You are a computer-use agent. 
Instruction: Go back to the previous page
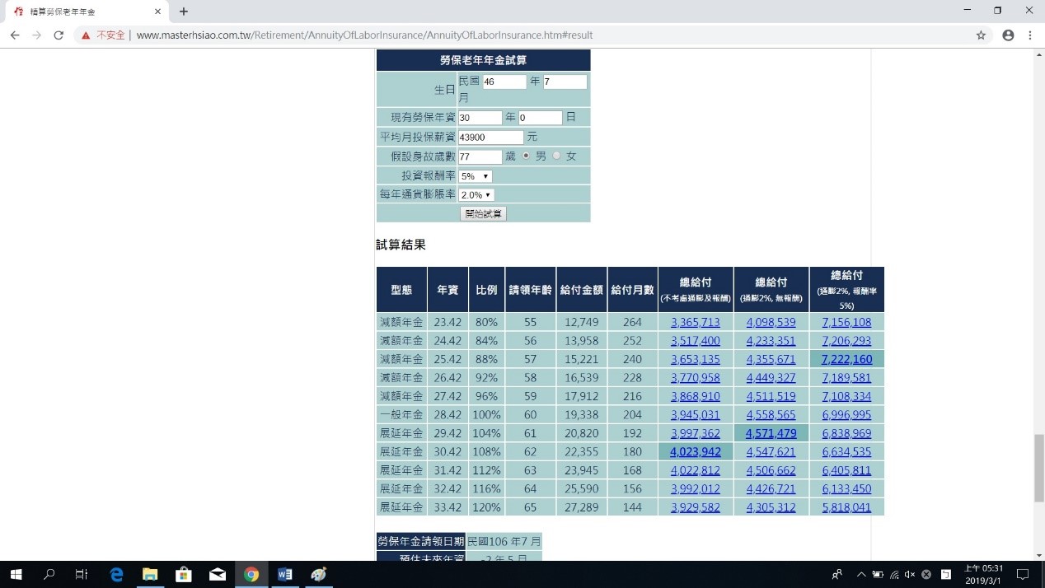click(x=15, y=35)
